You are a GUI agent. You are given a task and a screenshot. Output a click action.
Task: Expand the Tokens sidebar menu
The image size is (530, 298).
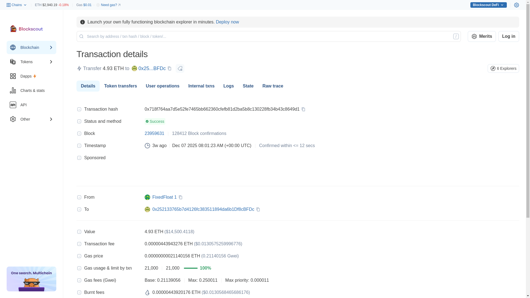tap(31, 62)
